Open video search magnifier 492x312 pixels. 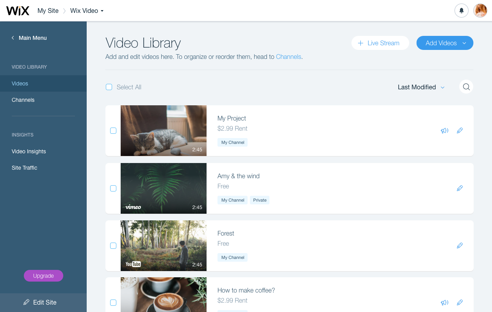tap(466, 87)
